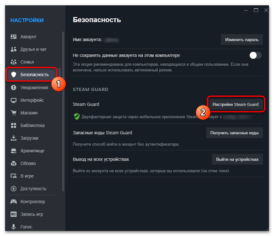
Task: Click the Безопасность shield icon
Action: tap(14, 75)
